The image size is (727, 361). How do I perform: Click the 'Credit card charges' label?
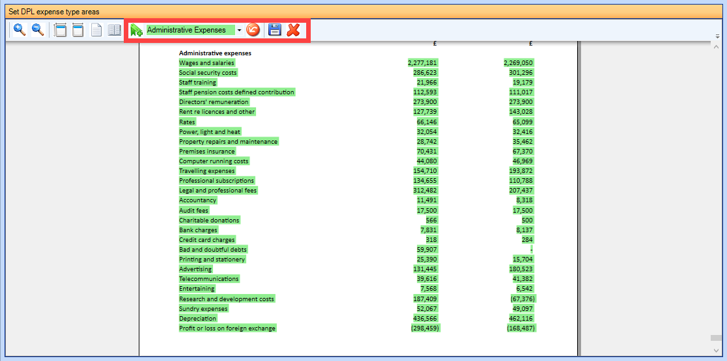click(x=207, y=240)
